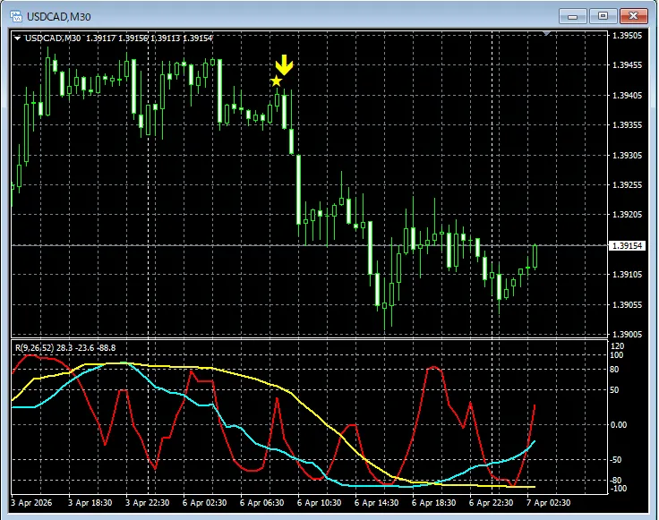Click the 1.39055 price scale label
This screenshot has height=520, width=659.
tap(627, 304)
